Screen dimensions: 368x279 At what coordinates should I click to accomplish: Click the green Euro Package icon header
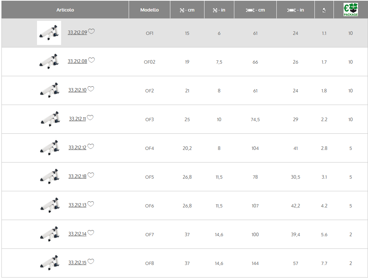[351, 10]
